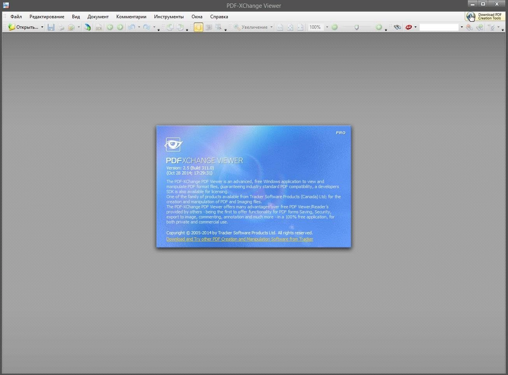Screen dimensions: 508x375
Task: Click the Увеличение tool label
Action: coord(255,27)
